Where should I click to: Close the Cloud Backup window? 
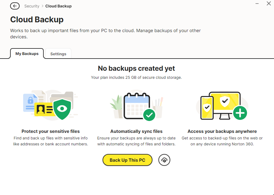pyautogui.click(x=269, y=4)
